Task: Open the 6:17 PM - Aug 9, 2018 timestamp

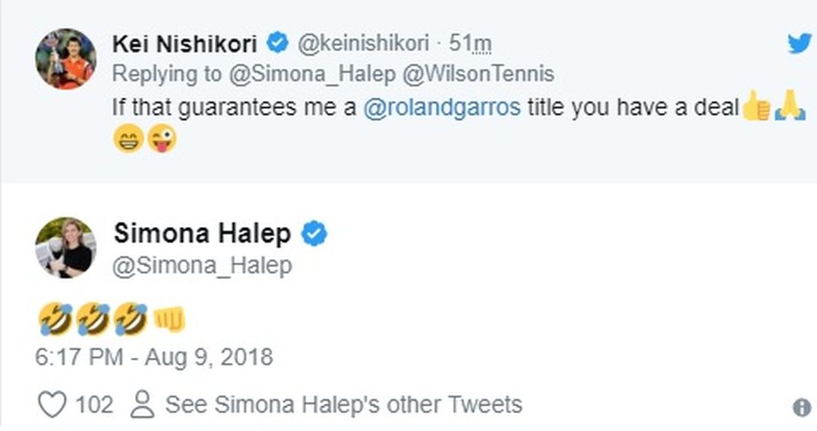Action: coord(154,358)
